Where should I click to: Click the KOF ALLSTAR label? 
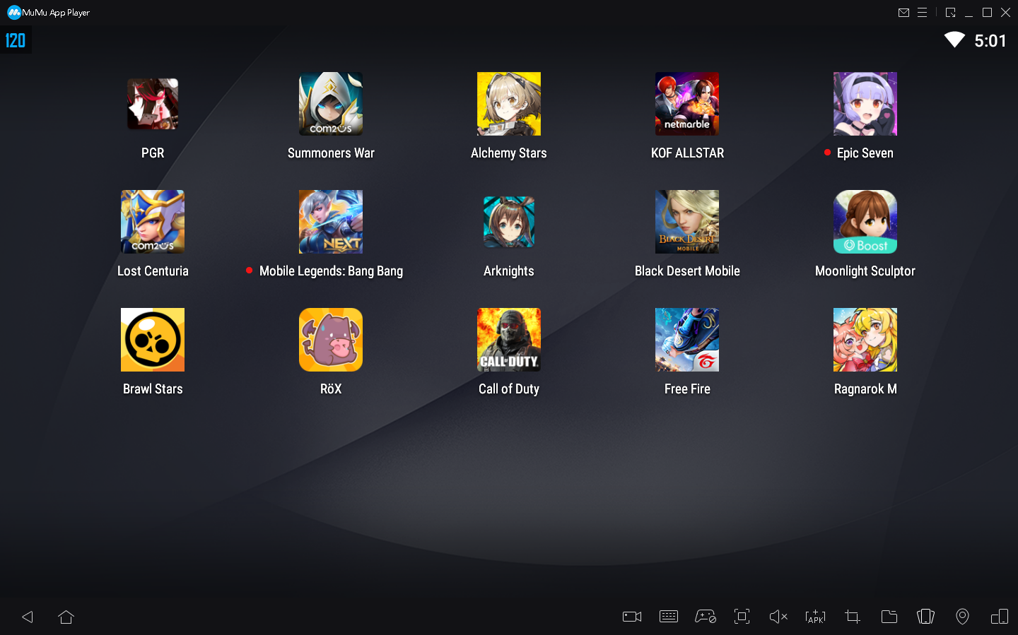687,153
